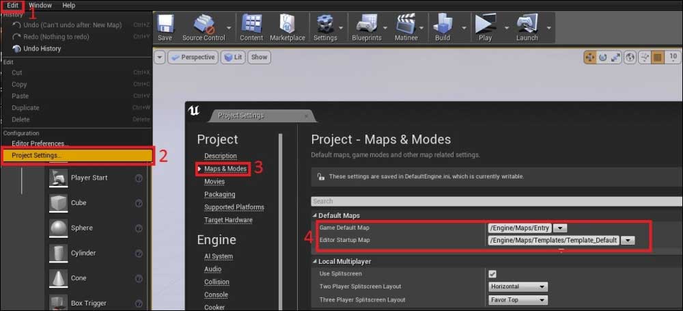Open Collision settings under Engine
This screenshot has width=683, height=311.
pyautogui.click(x=216, y=282)
